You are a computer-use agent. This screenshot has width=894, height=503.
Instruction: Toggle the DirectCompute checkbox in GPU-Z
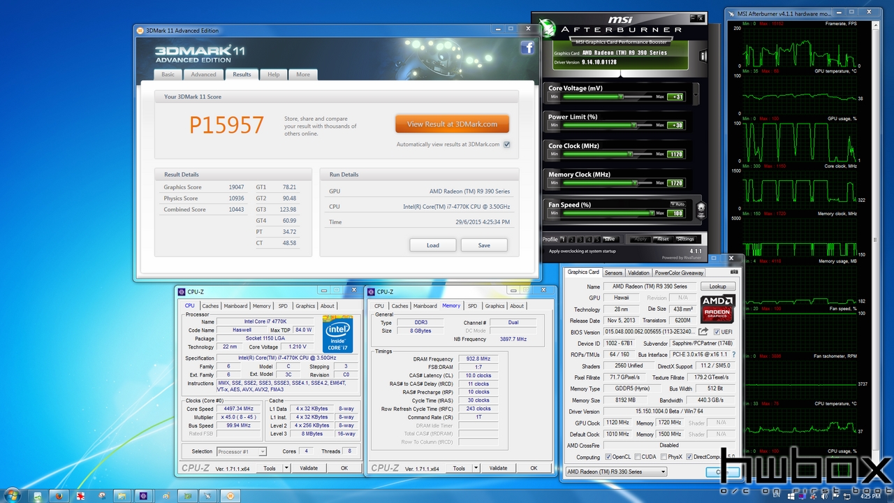click(689, 457)
